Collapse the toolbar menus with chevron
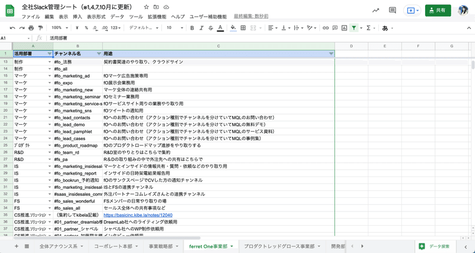The height and width of the screenshot is (253, 475). 469,28
